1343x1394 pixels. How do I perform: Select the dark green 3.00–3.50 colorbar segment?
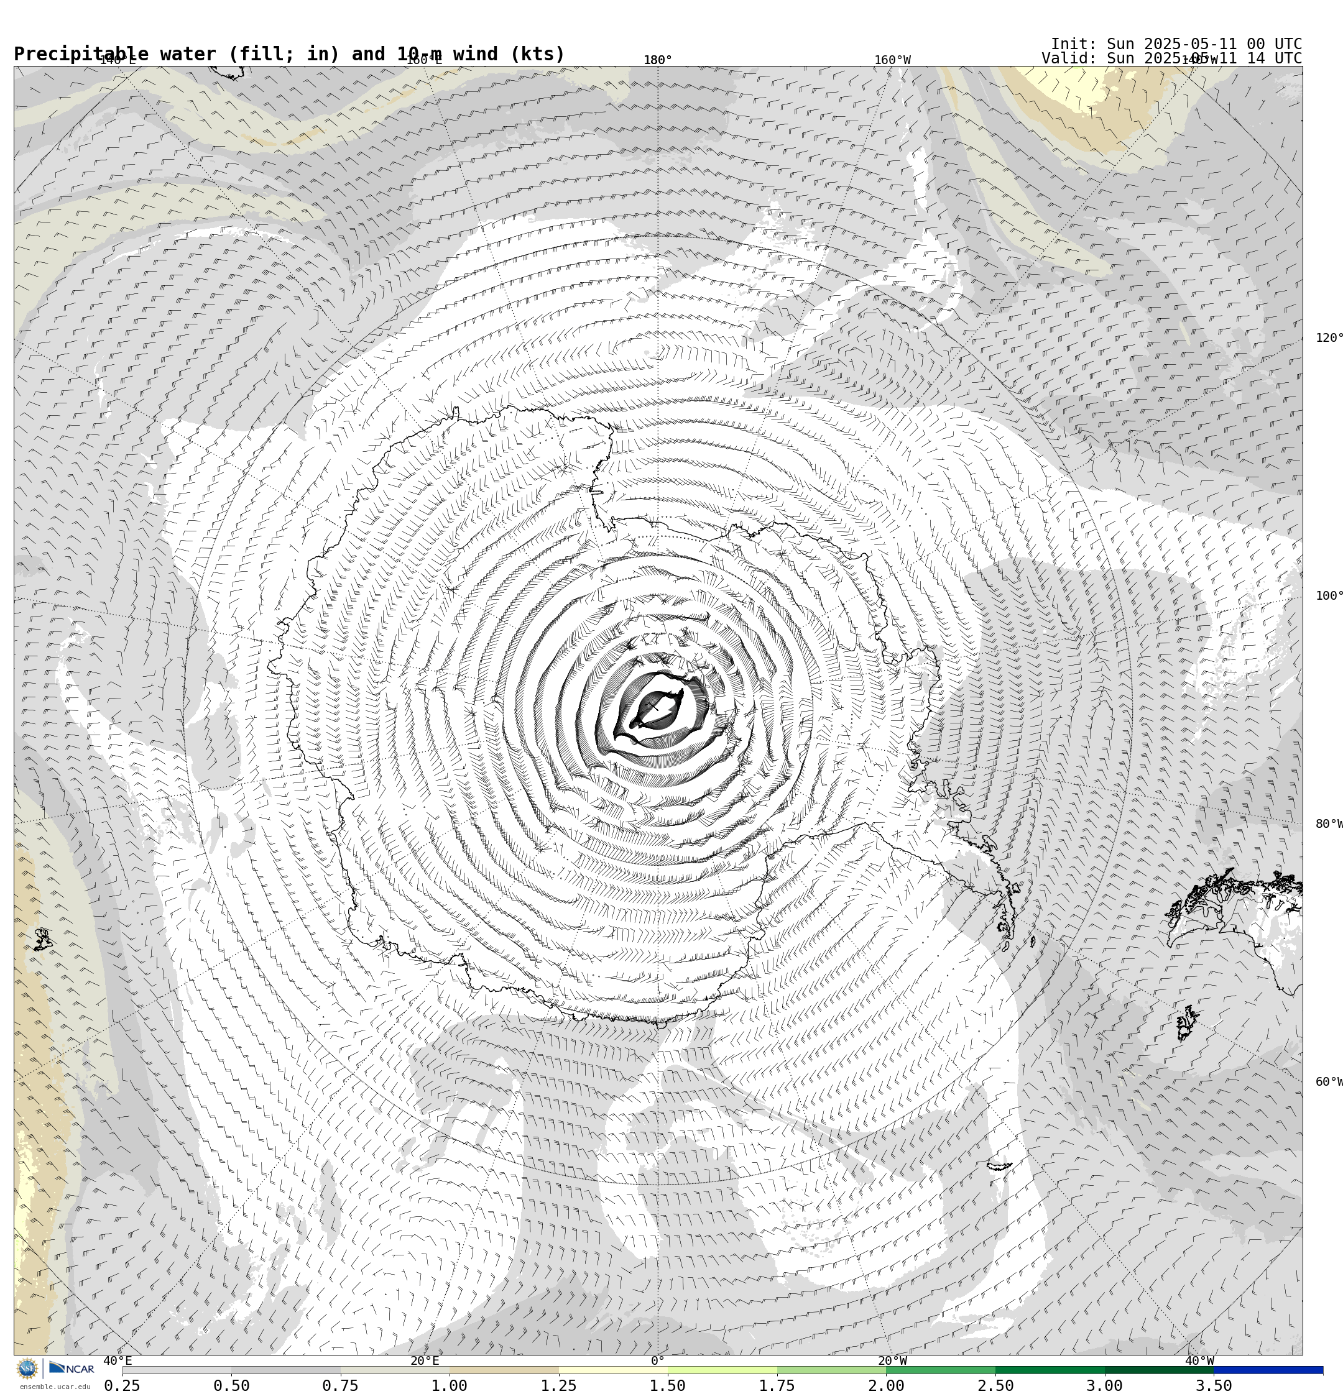coord(1160,1370)
